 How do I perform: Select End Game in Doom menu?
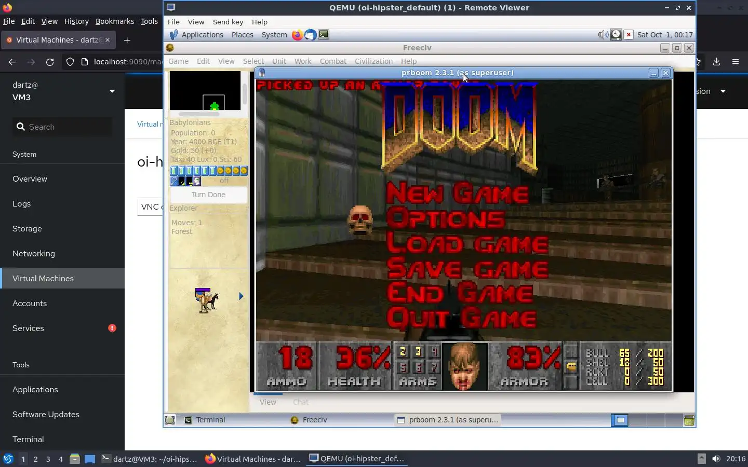pyautogui.click(x=460, y=293)
